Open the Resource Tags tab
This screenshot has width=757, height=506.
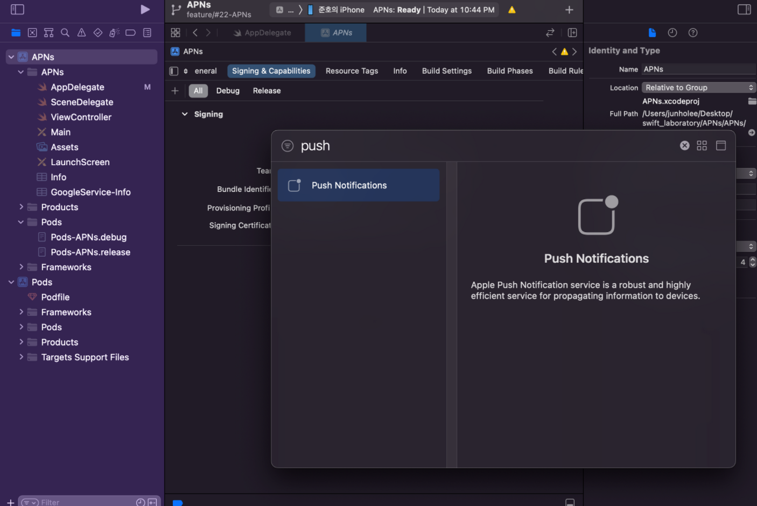[352, 71]
